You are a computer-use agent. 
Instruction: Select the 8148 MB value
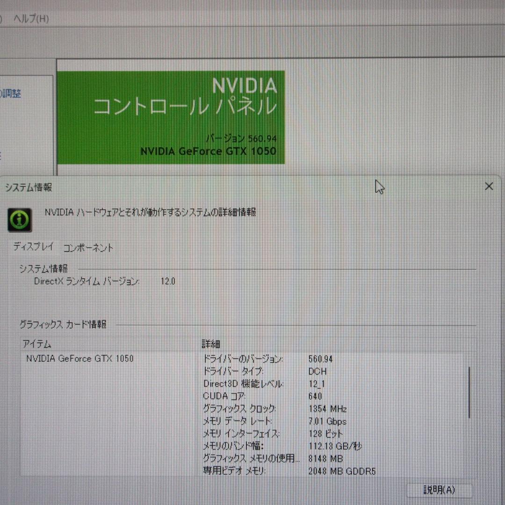tap(325, 459)
